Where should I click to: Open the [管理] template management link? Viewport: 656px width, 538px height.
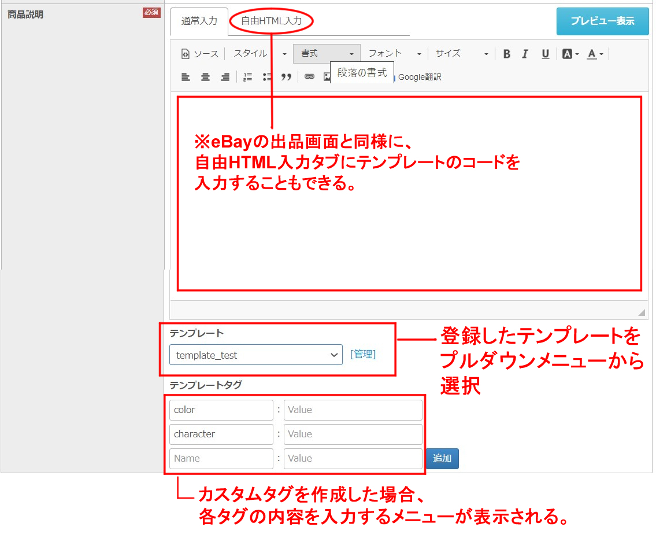click(363, 355)
